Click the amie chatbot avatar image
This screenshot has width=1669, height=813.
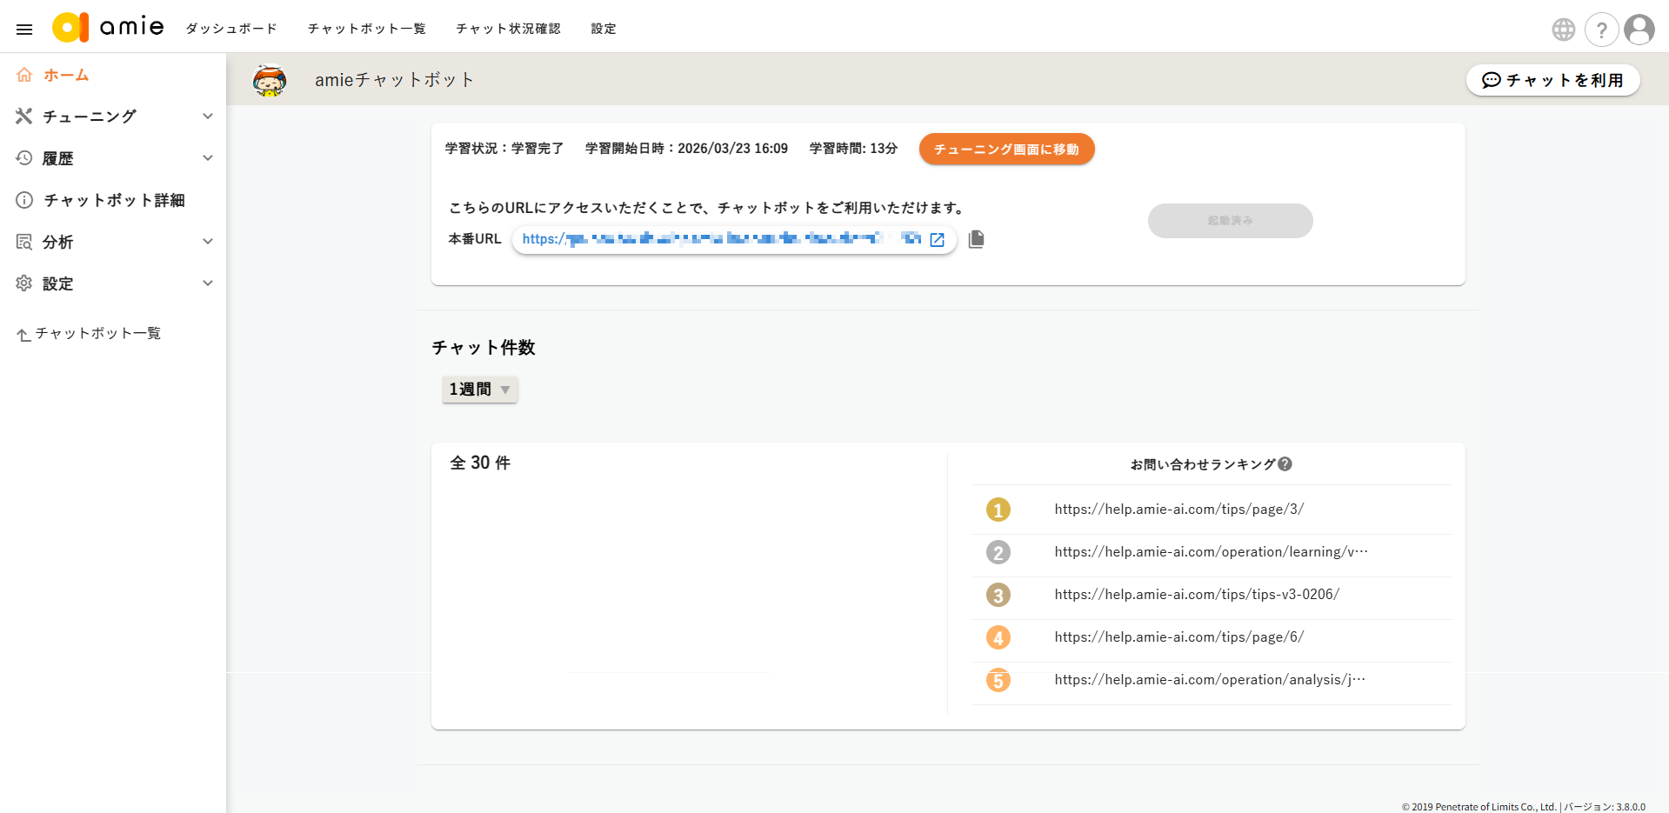tap(270, 80)
